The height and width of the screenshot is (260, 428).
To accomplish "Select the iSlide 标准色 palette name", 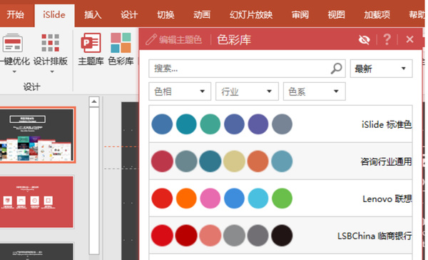I will [387, 125].
